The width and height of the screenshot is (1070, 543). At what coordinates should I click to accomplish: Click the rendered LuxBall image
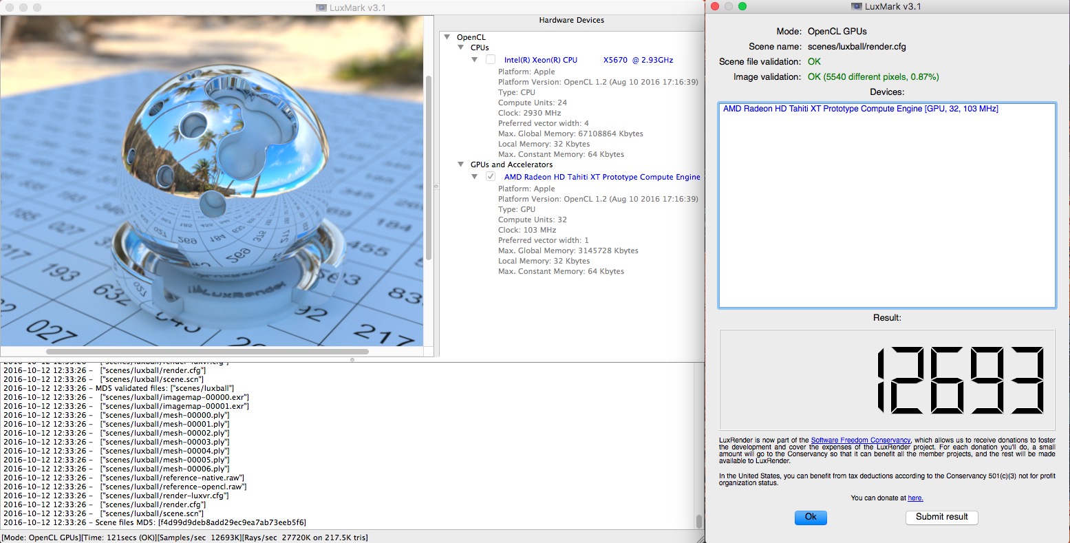(x=211, y=180)
